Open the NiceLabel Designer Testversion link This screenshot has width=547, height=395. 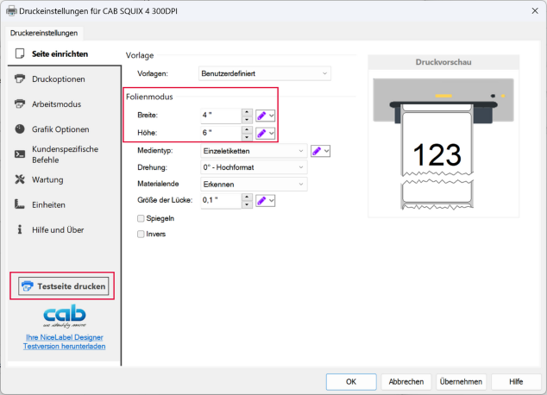pyautogui.click(x=64, y=342)
